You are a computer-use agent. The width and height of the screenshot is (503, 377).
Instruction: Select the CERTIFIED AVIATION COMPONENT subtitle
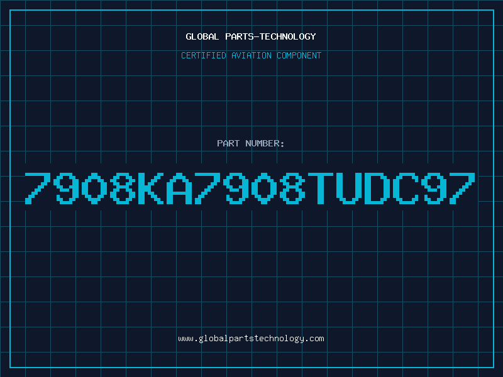point(251,55)
